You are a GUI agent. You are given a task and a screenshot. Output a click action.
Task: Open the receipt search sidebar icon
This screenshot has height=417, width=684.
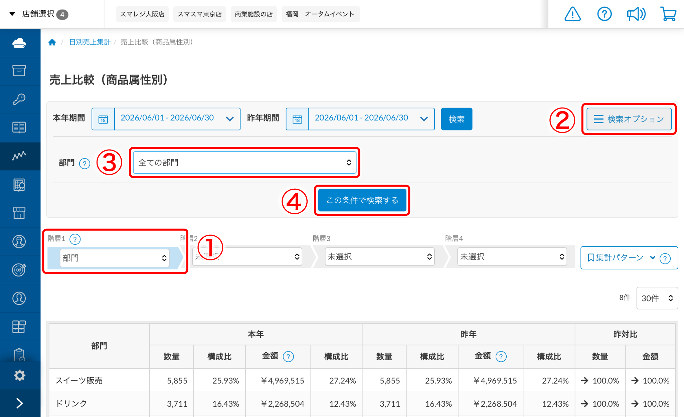click(19, 185)
